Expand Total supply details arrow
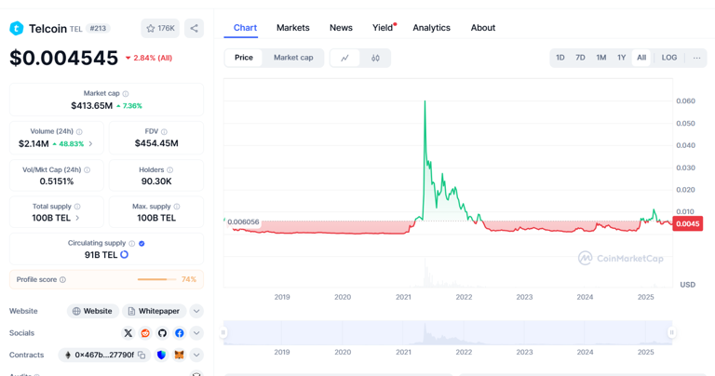The width and height of the screenshot is (715, 376). coord(77,219)
